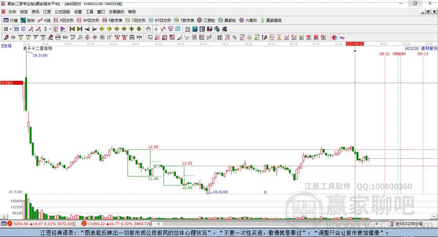The height and width of the screenshot is (237, 438).
Task: Expand the candlestick style dropdown arrow
Action: click(50, 29)
